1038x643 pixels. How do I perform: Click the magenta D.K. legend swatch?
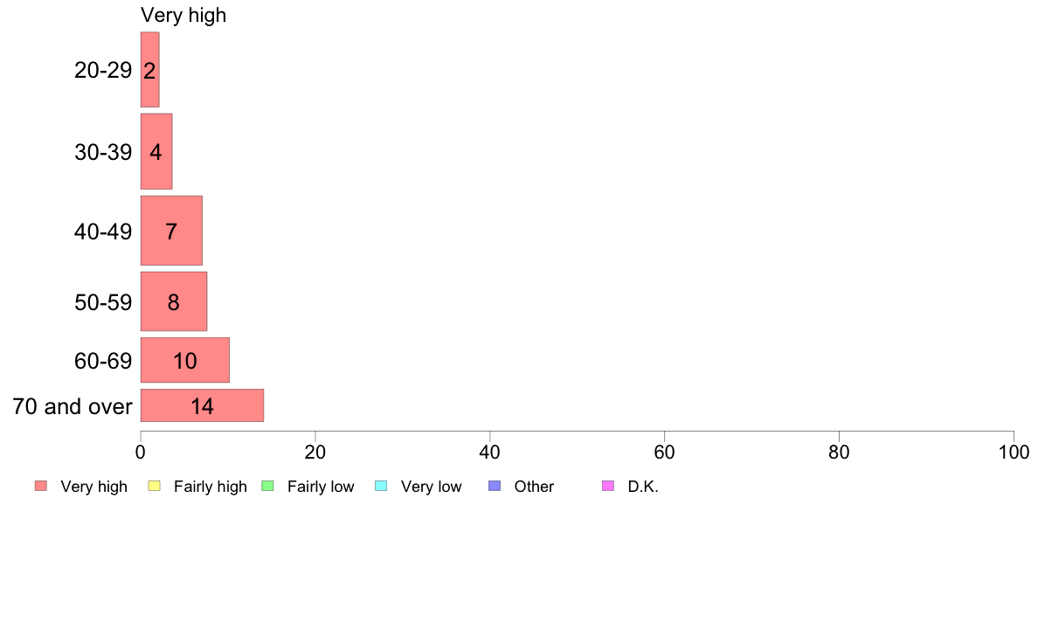click(608, 486)
